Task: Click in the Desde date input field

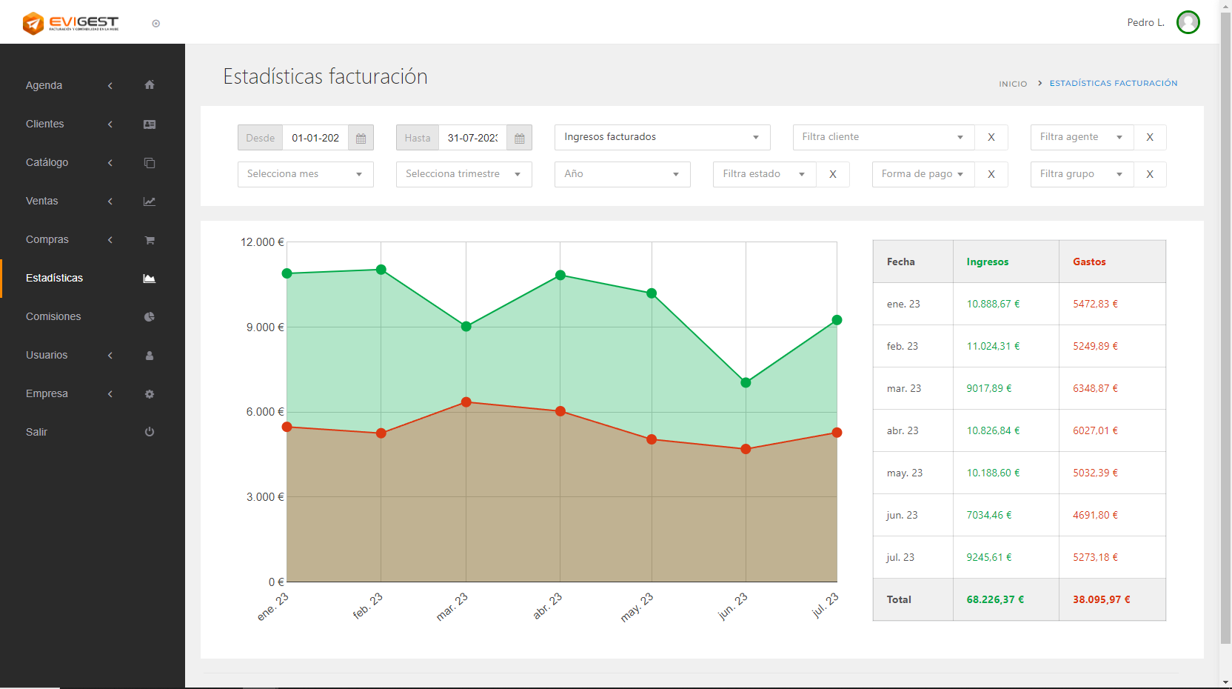Action: (315, 138)
